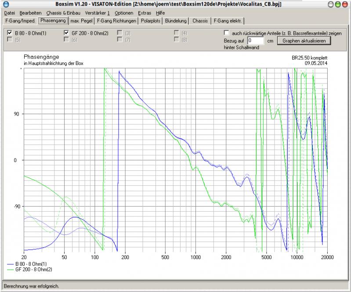351x292 pixels.
Task: Click the Graphen aktualisieren button
Action: 304,40
